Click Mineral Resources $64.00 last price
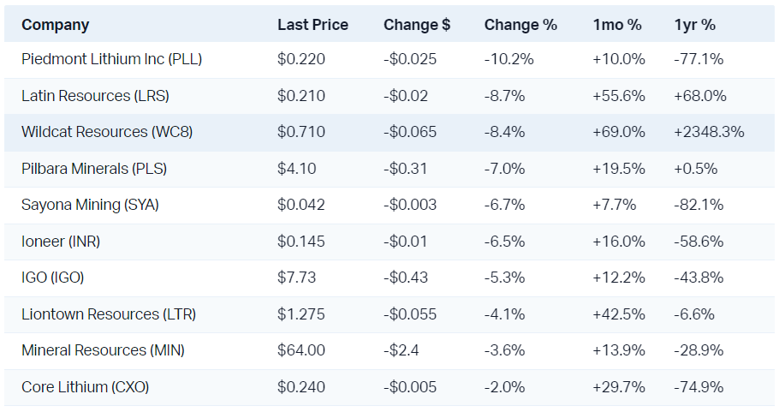Viewport: 779px width, 412px height. 301,350
